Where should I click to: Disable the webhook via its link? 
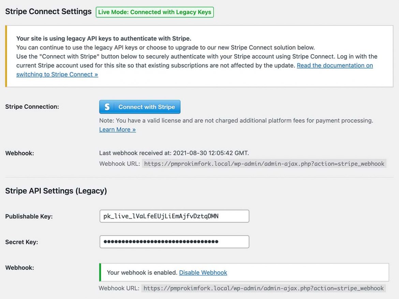point(203,272)
